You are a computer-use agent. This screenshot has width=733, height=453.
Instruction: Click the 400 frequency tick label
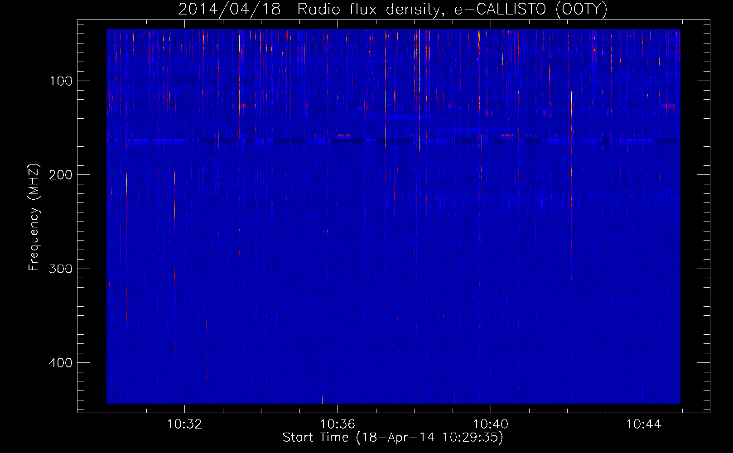pos(61,363)
